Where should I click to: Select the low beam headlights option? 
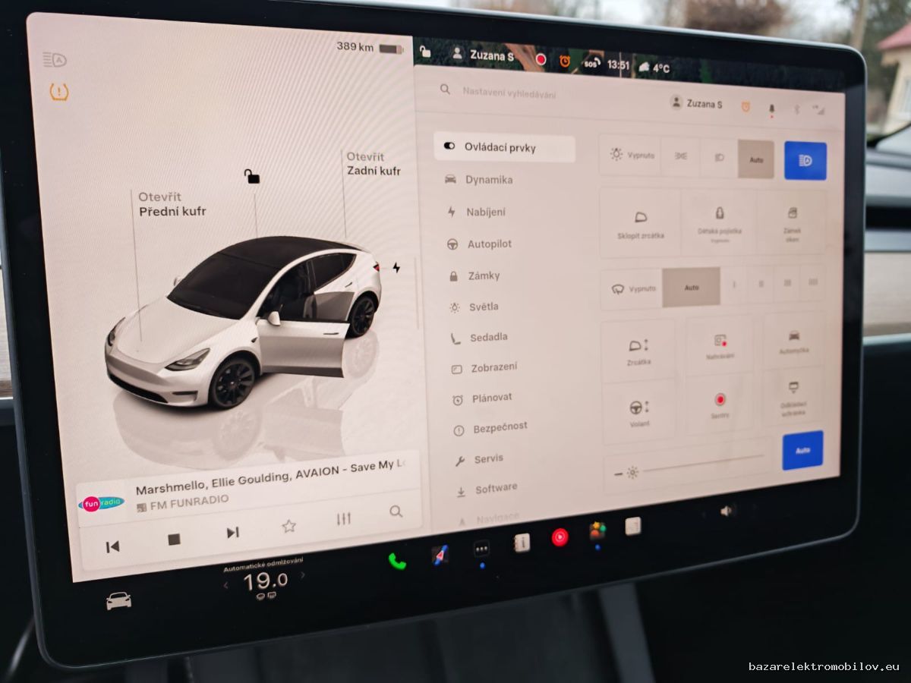click(719, 158)
